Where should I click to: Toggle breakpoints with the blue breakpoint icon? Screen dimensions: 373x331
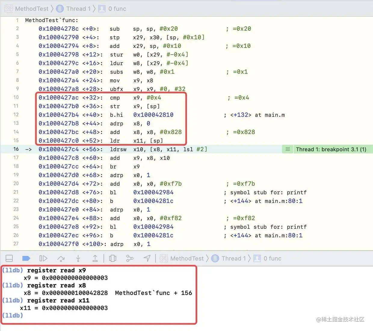[26, 258]
